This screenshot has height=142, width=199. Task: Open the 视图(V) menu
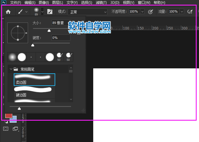[129, 3]
